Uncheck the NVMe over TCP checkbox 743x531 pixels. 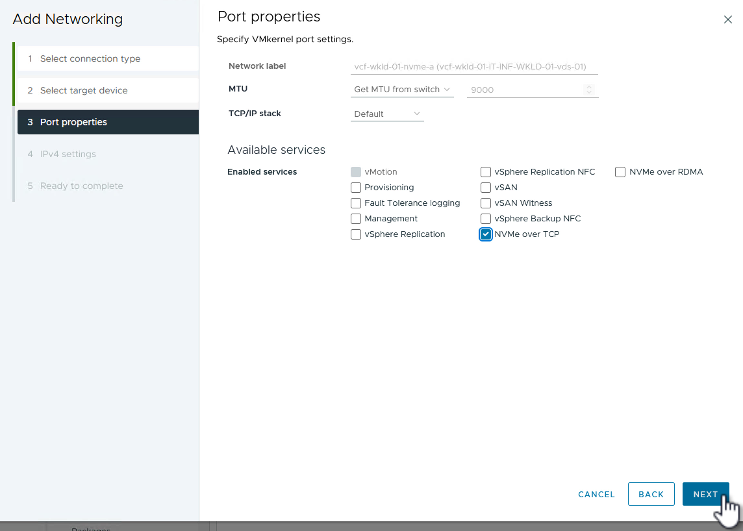486,234
